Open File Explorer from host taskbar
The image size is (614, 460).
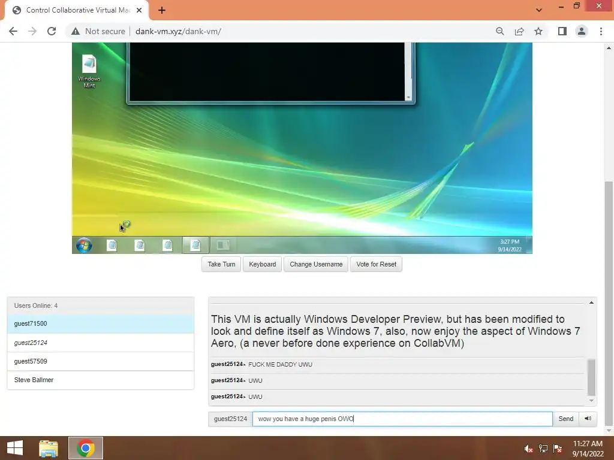pyautogui.click(x=49, y=448)
